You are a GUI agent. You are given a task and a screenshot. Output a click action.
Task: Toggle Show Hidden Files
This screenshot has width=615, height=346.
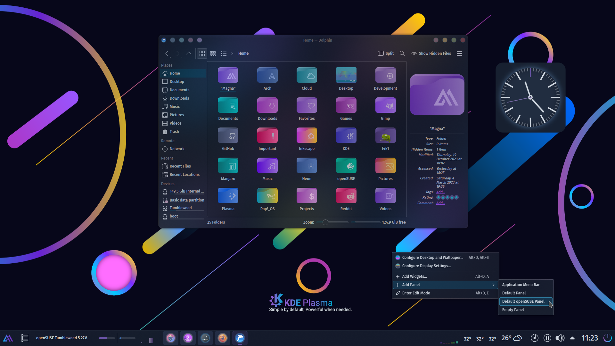(x=431, y=54)
